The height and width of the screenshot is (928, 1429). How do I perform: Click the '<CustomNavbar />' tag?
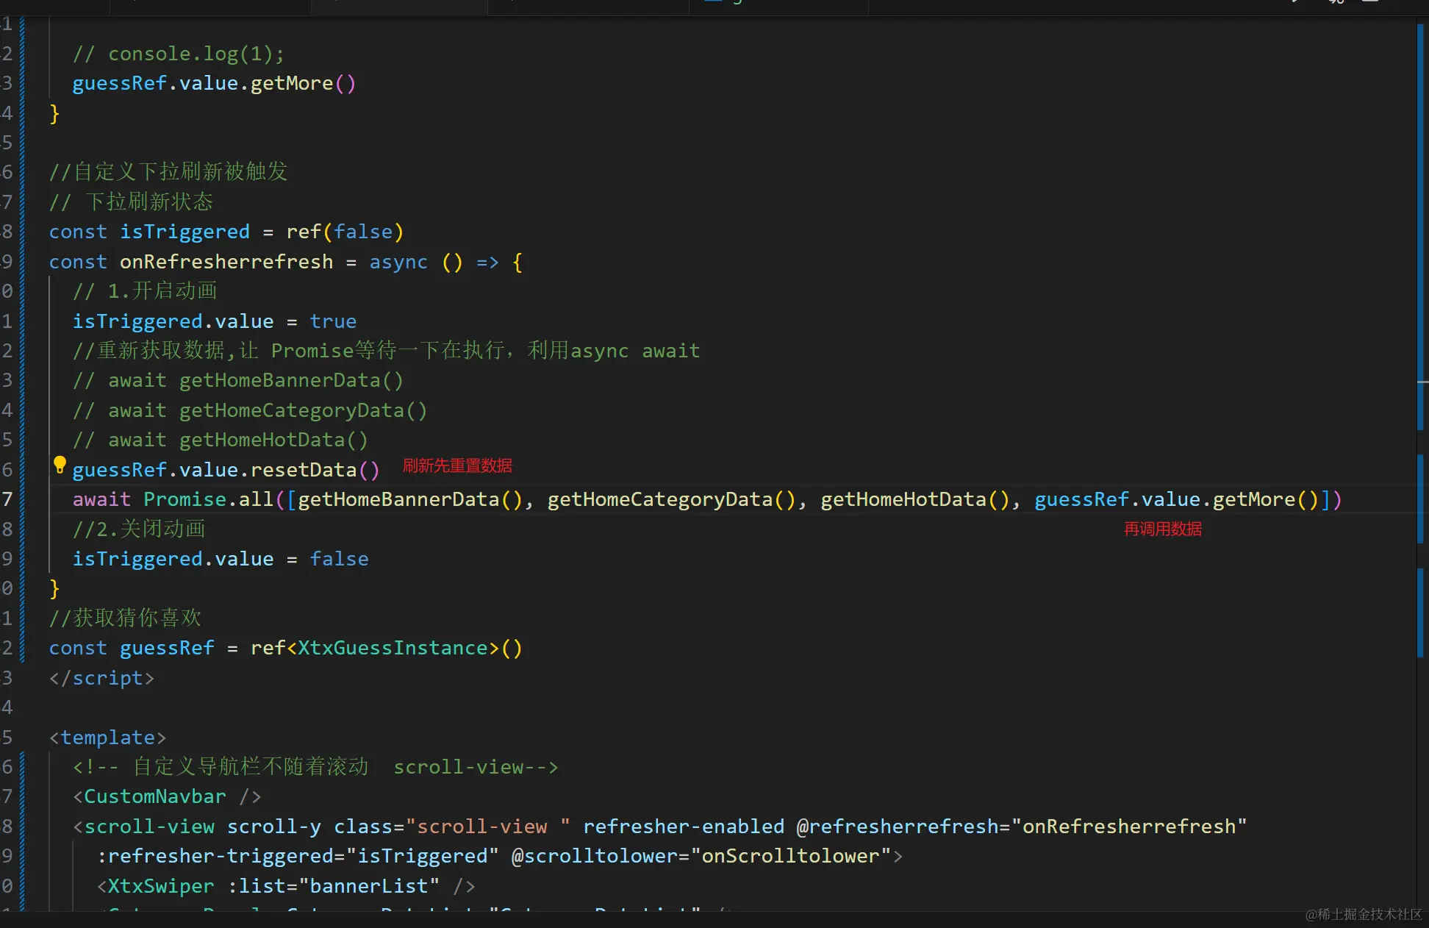(167, 797)
